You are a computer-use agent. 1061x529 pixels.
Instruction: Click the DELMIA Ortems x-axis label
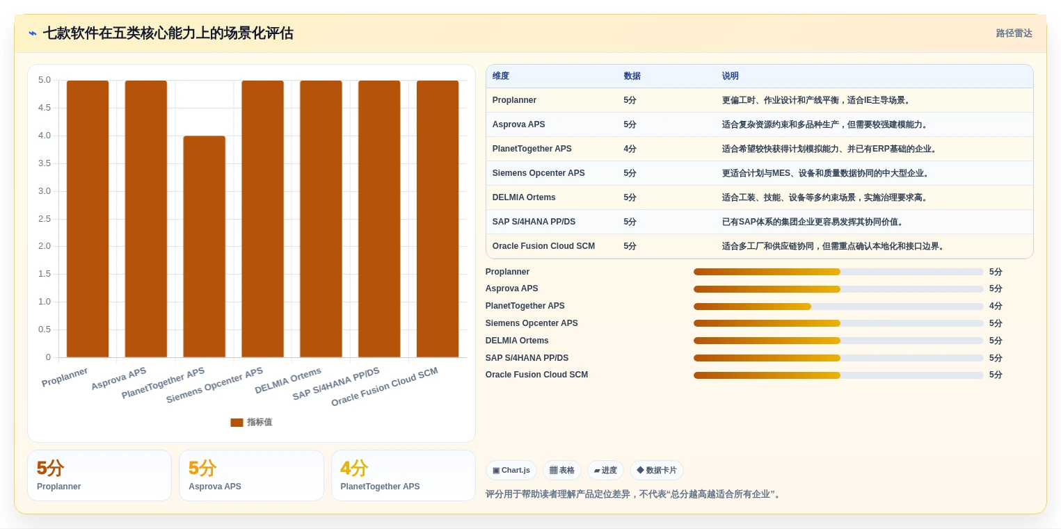(x=288, y=381)
